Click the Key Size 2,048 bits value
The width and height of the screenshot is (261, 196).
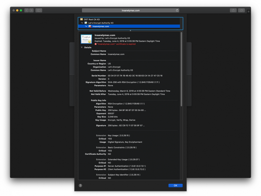click(113, 117)
